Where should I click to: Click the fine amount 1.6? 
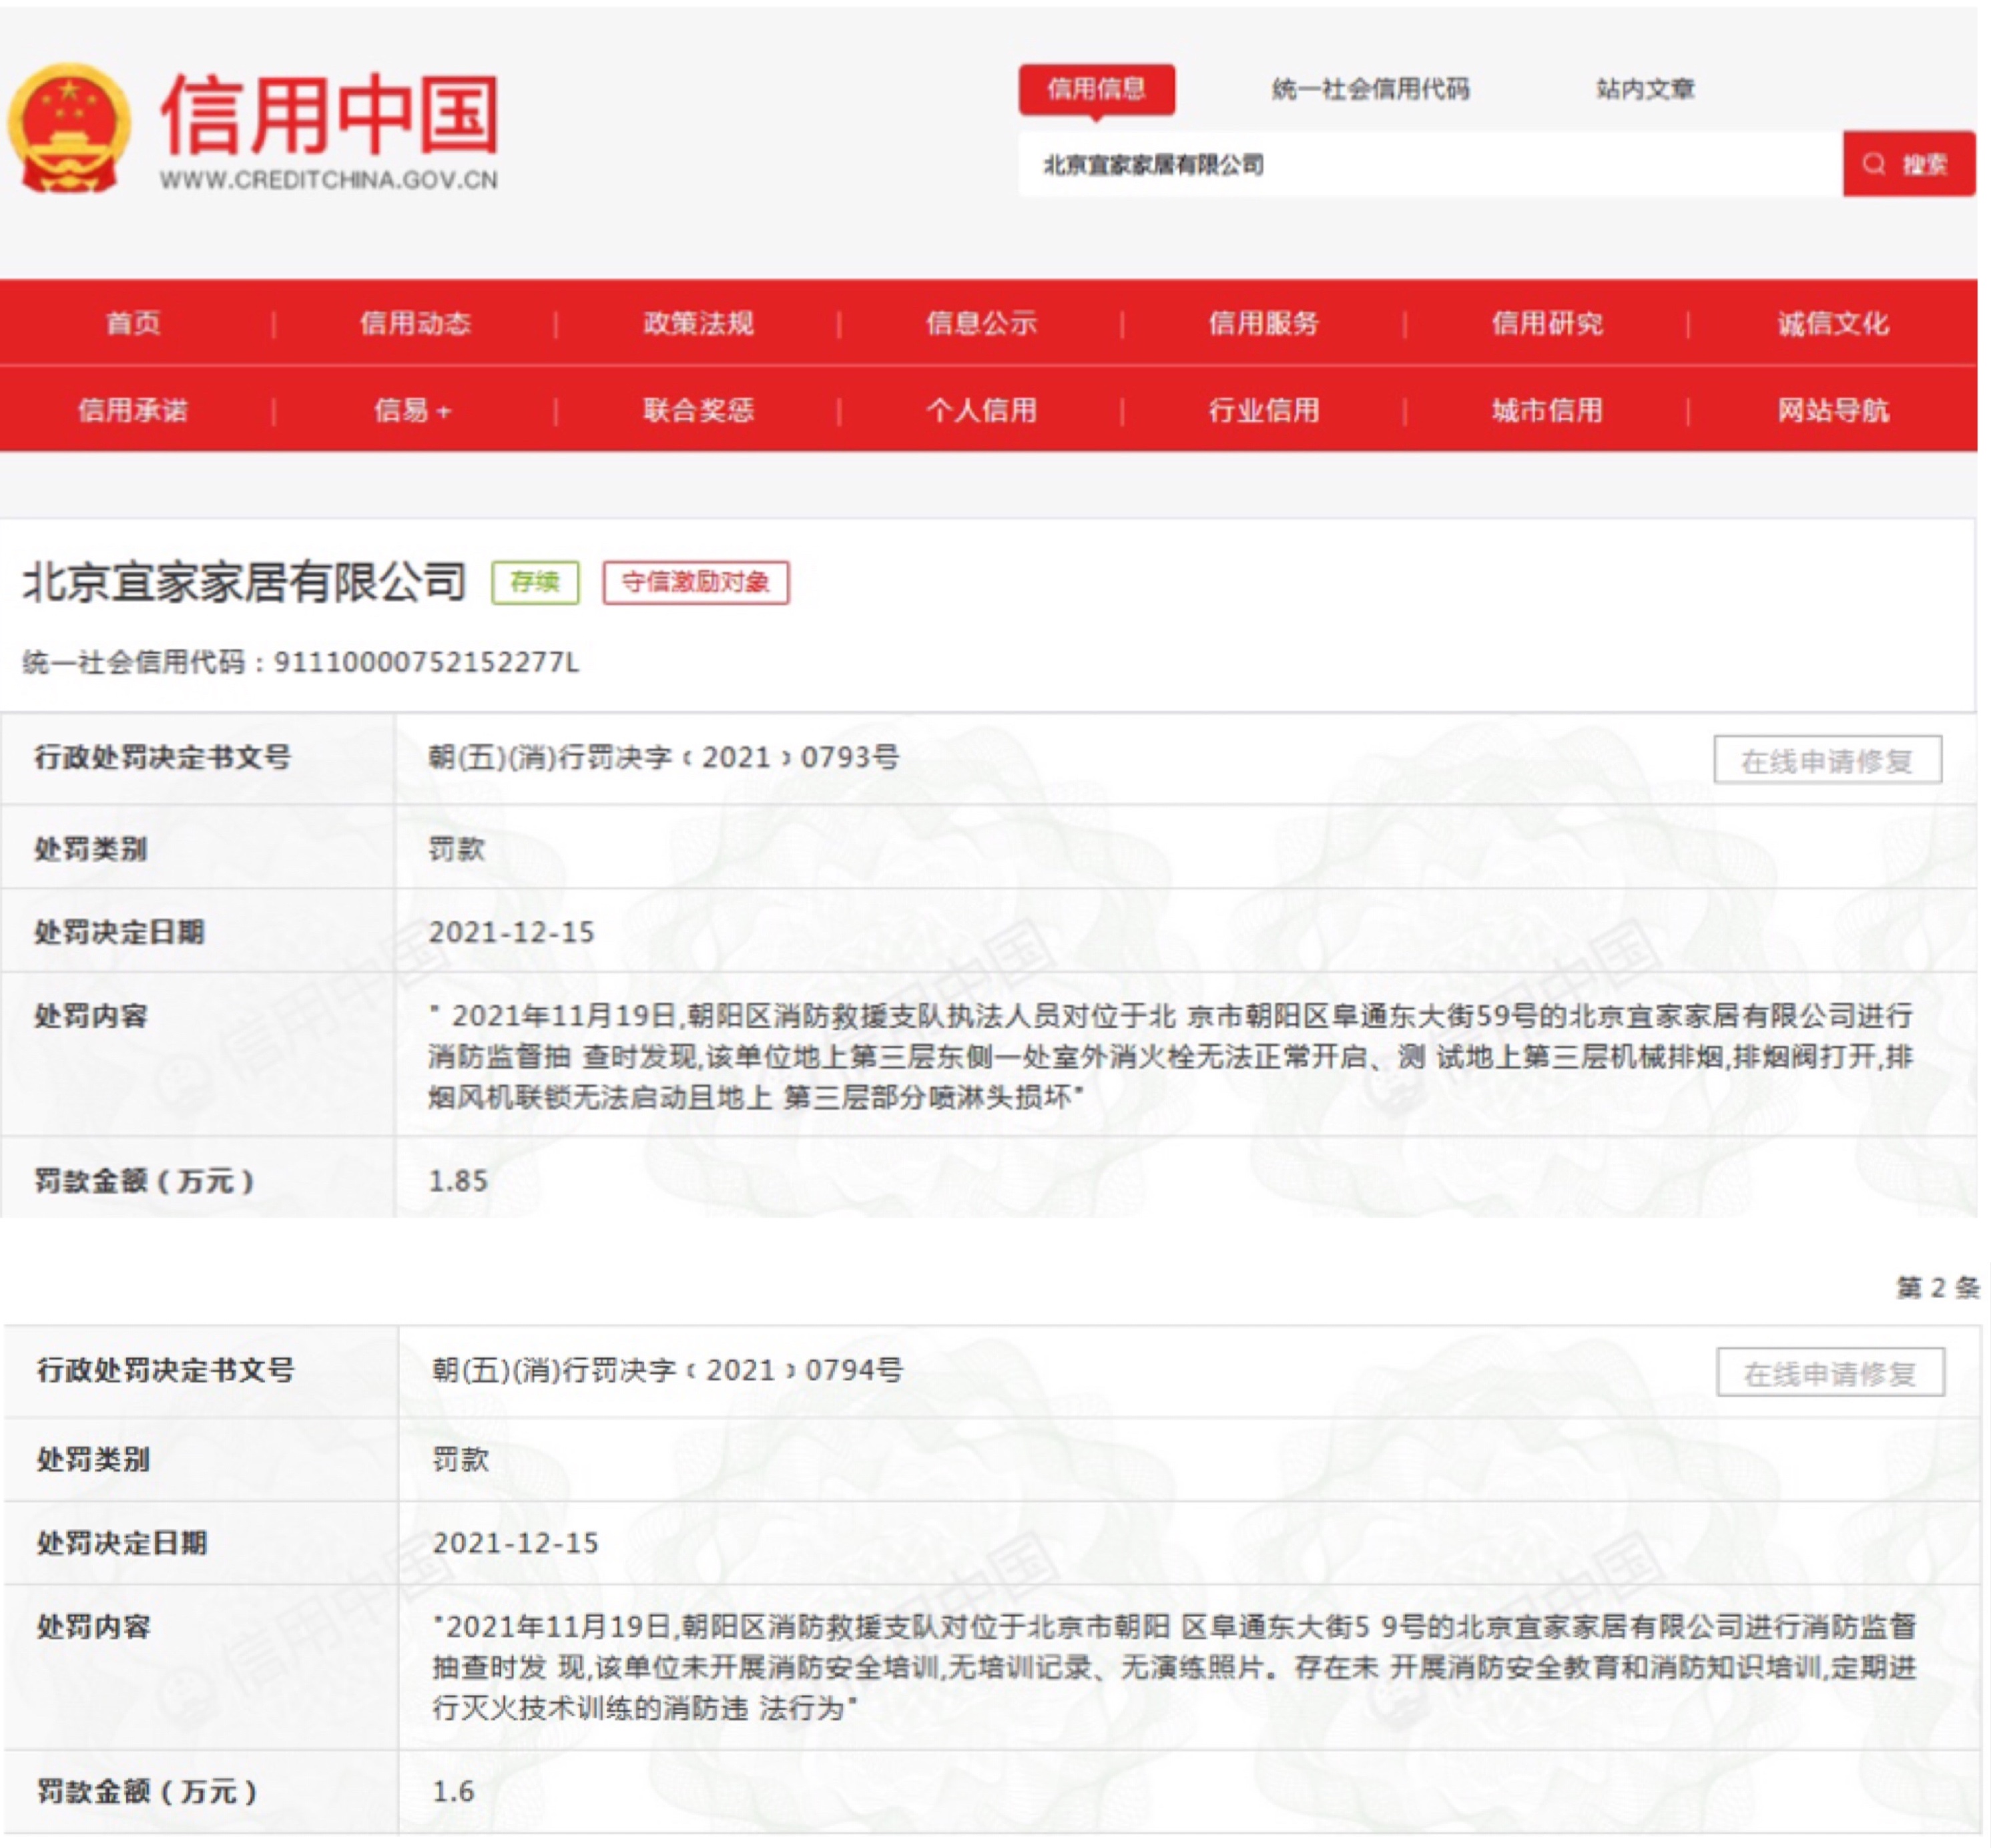(x=453, y=1792)
